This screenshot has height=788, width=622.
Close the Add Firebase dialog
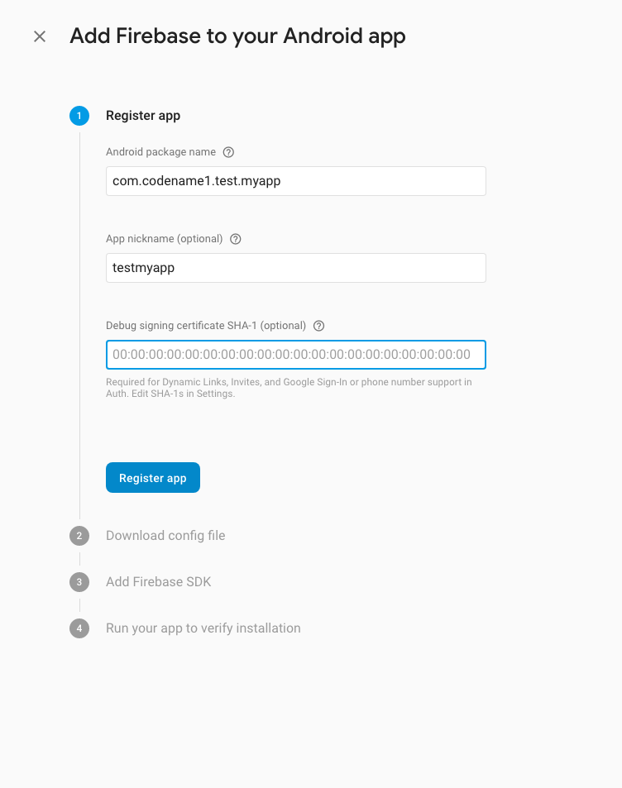(39, 36)
